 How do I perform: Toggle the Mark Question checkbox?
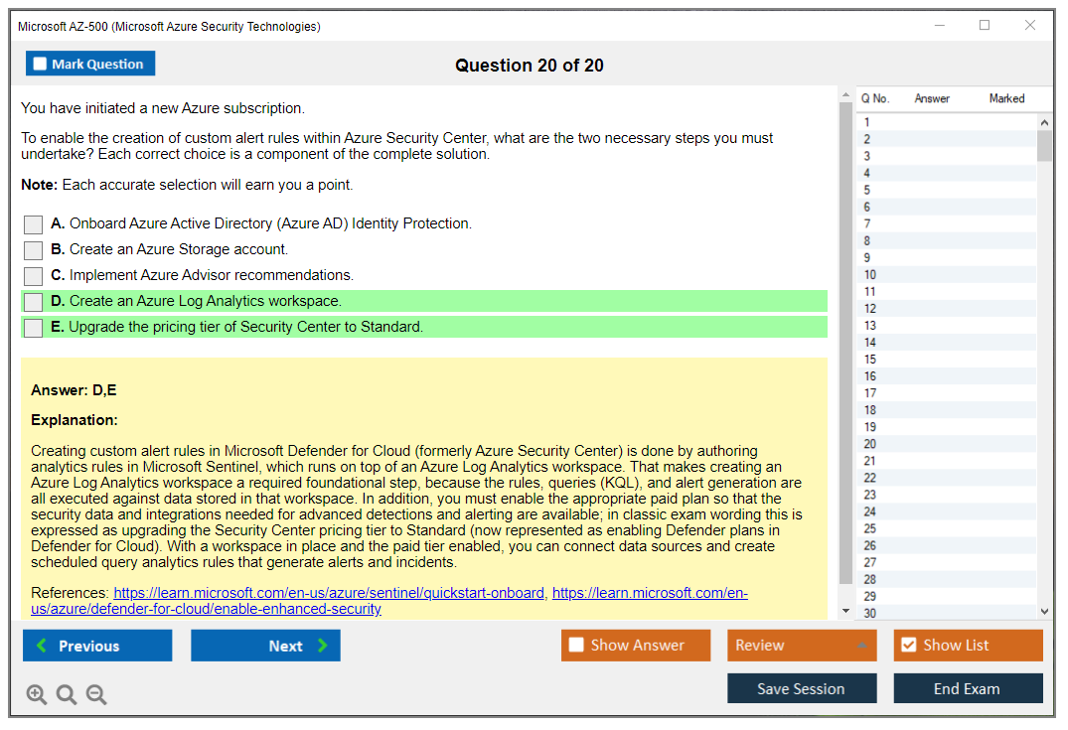tap(41, 64)
